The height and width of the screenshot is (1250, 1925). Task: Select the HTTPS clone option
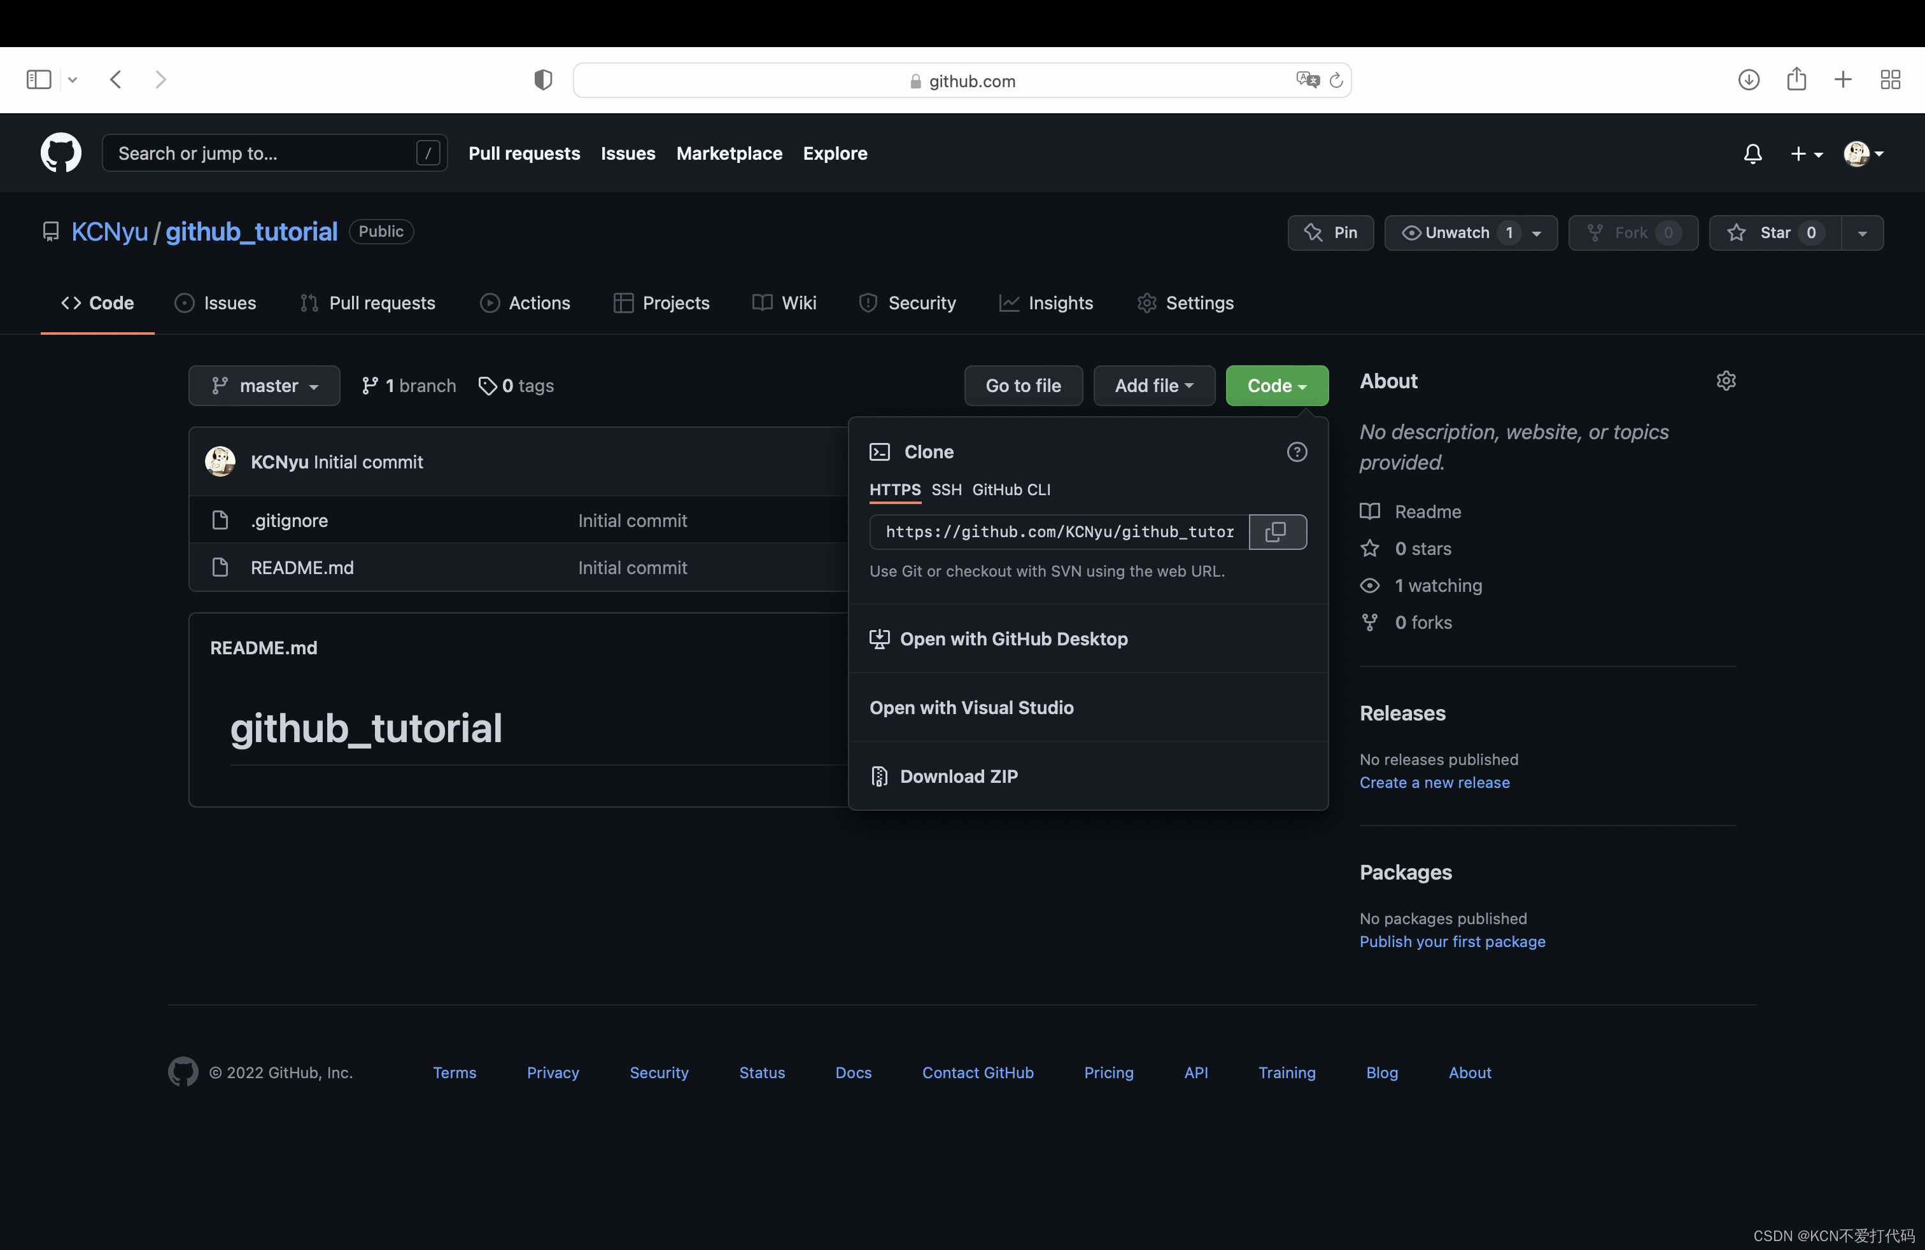pyautogui.click(x=894, y=489)
